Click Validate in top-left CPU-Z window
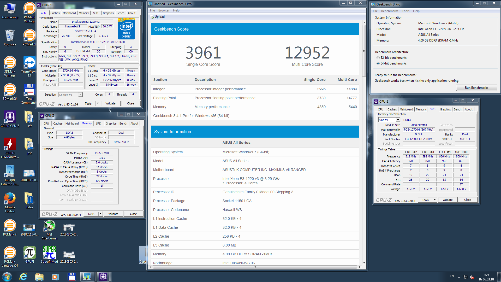 pyautogui.click(x=110, y=103)
